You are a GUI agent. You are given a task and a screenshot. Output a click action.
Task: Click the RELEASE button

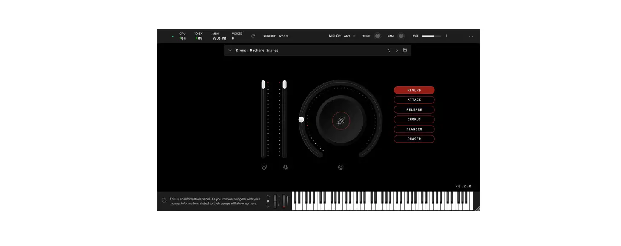[414, 109]
